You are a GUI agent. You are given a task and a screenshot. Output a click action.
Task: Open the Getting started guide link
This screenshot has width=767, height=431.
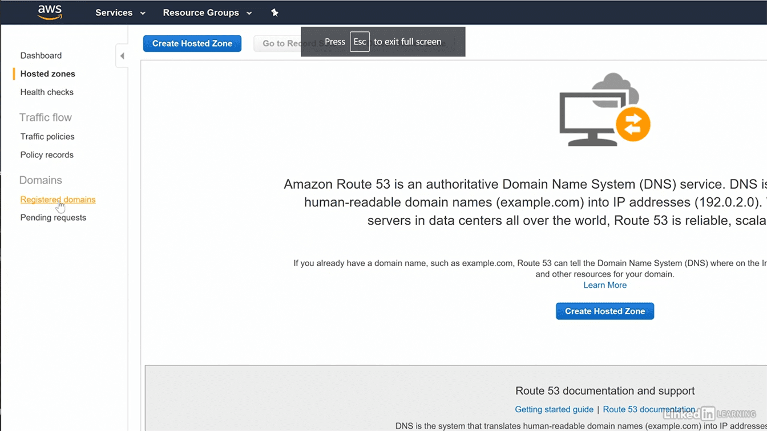(x=554, y=409)
